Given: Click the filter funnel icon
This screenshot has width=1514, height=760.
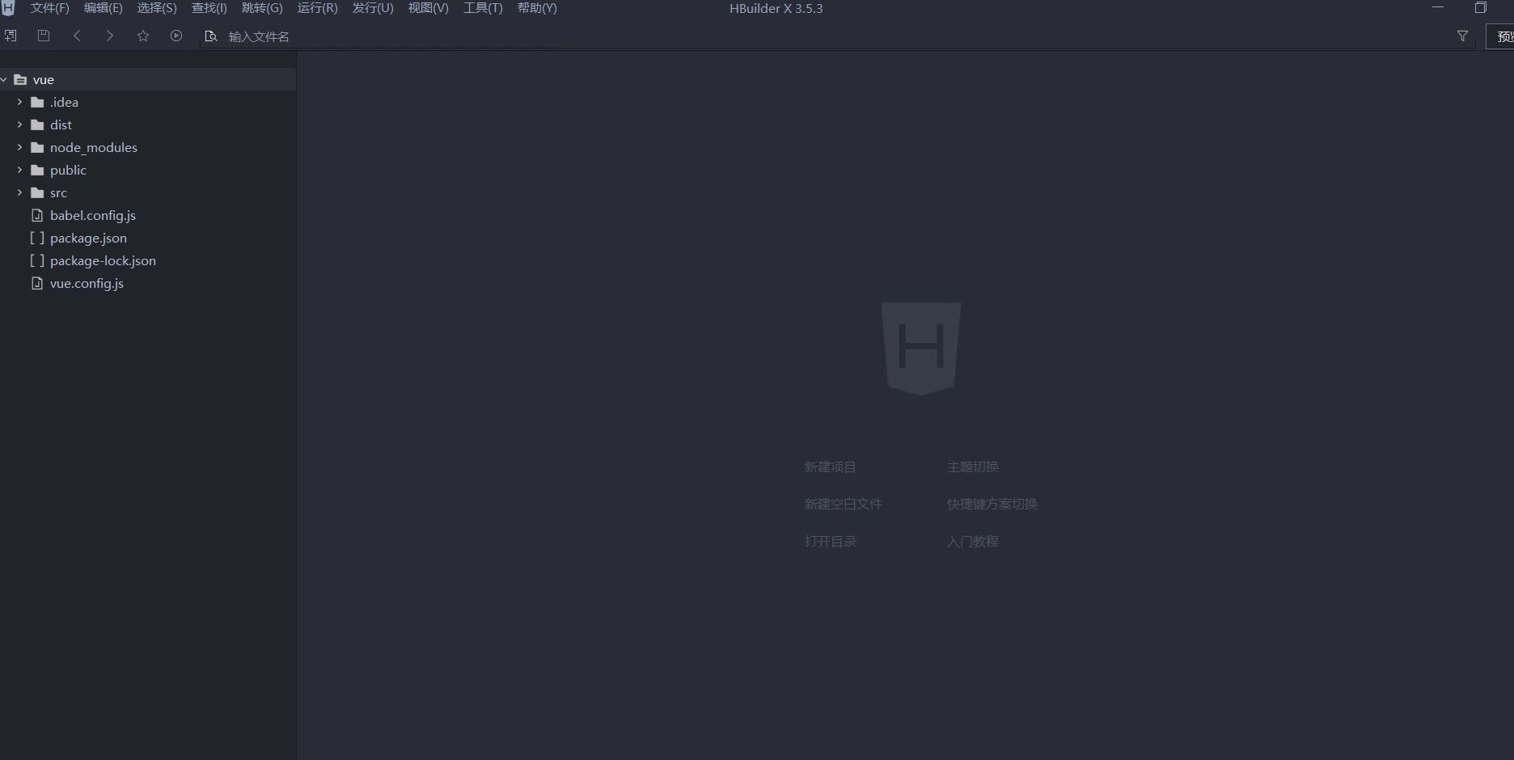Looking at the screenshot, I should click(1462, 36).
